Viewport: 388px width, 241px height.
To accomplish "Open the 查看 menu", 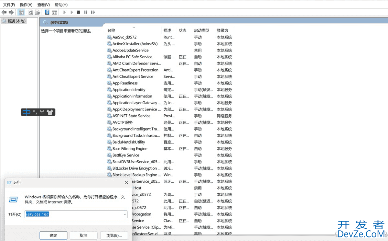I will point(43,5).
